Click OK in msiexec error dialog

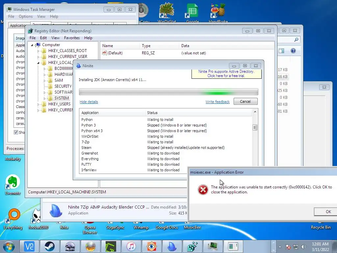325,211
